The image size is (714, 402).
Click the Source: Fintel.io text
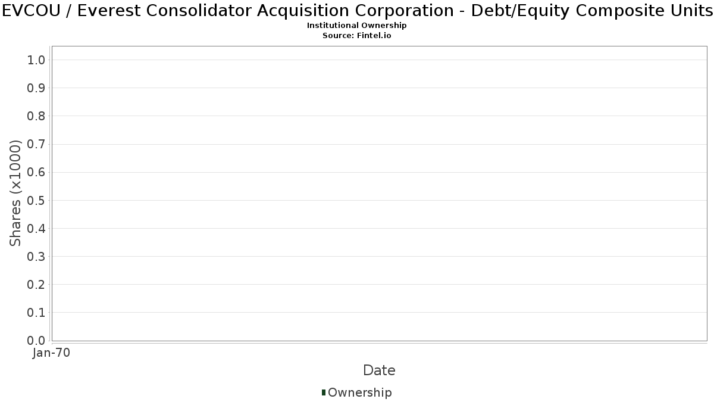coord(357,36)
